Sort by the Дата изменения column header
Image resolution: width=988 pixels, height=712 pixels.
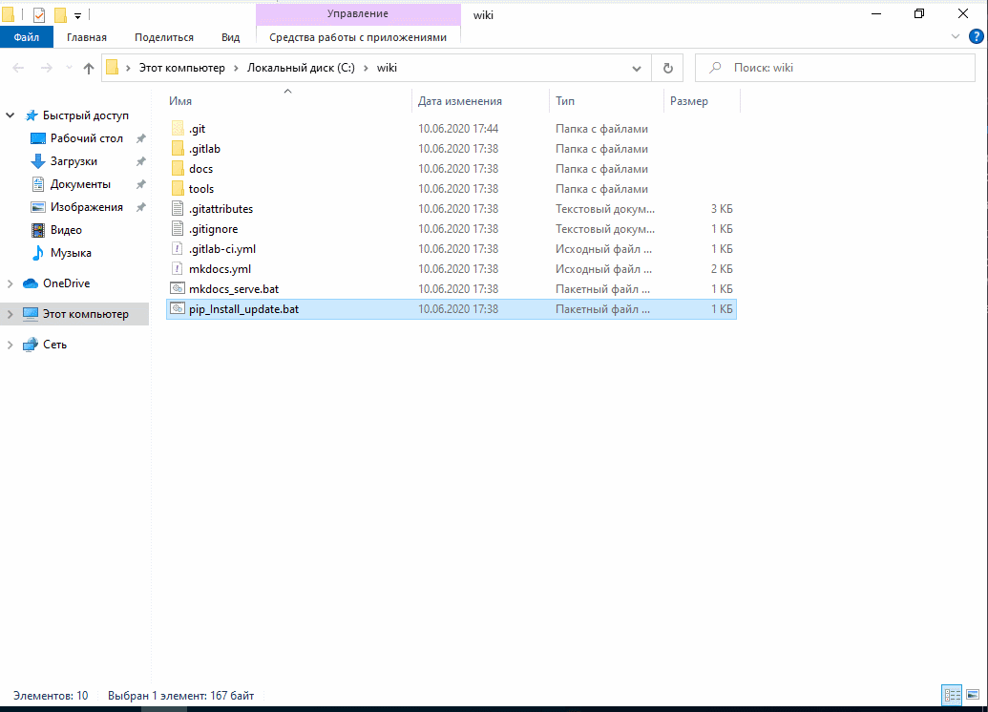coord(459,101)
